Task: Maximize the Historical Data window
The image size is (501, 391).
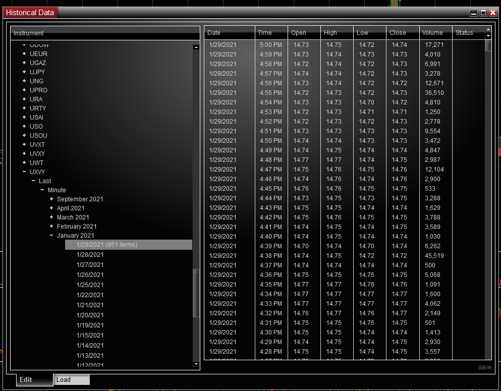Action: click(x=483, y=13)
